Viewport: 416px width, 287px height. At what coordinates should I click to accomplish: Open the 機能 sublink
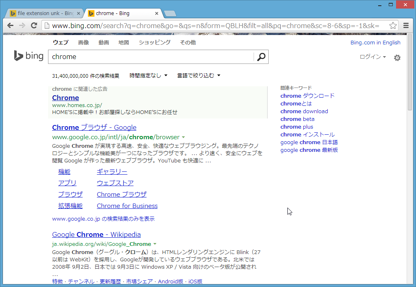point(64,172)
